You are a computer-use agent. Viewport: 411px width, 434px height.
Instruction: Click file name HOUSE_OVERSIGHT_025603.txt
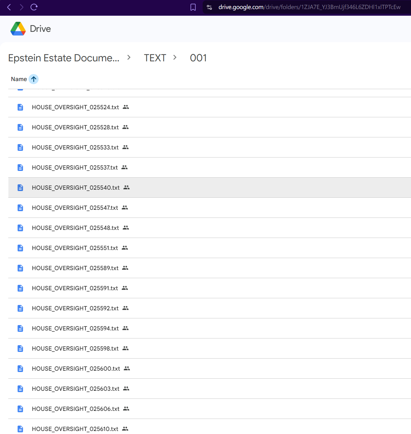click(76, 389)
